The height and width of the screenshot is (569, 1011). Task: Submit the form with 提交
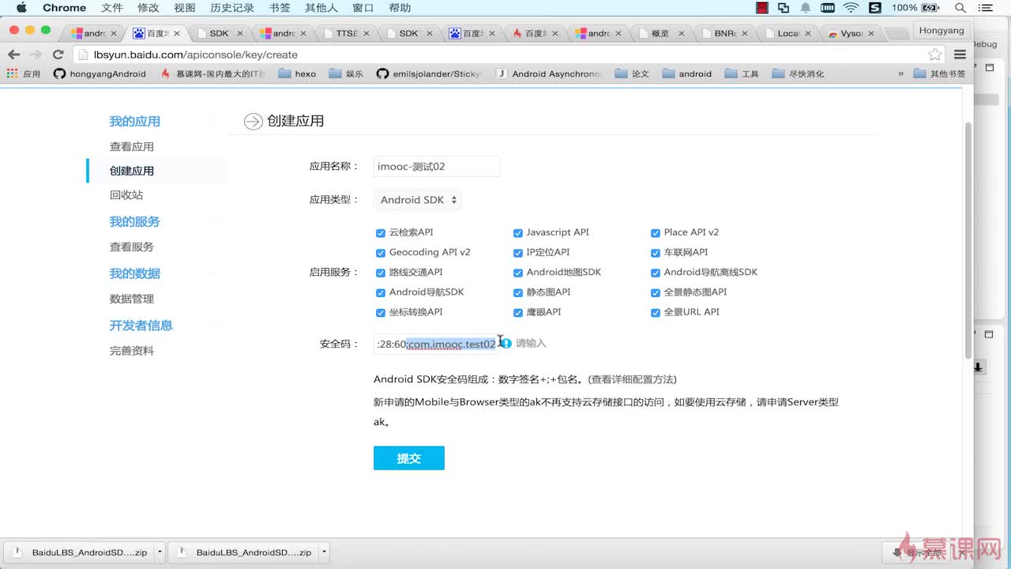click(x=409, y=458)
